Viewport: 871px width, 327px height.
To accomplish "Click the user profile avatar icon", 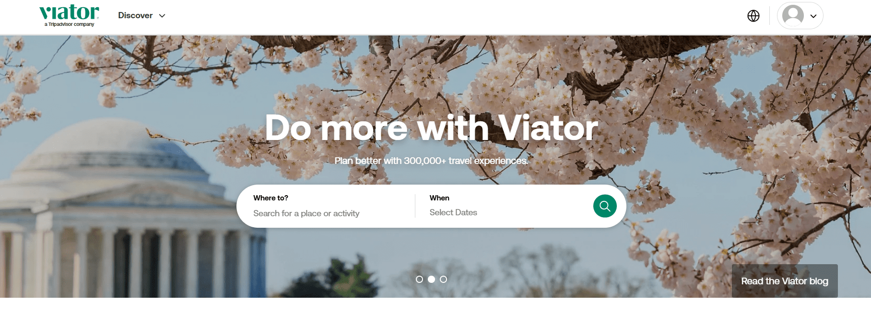I will (793, 15).
